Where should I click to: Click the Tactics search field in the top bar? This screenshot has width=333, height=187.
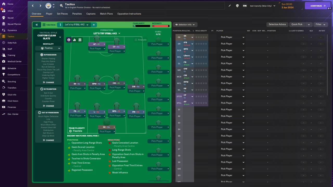click(141, 6)
